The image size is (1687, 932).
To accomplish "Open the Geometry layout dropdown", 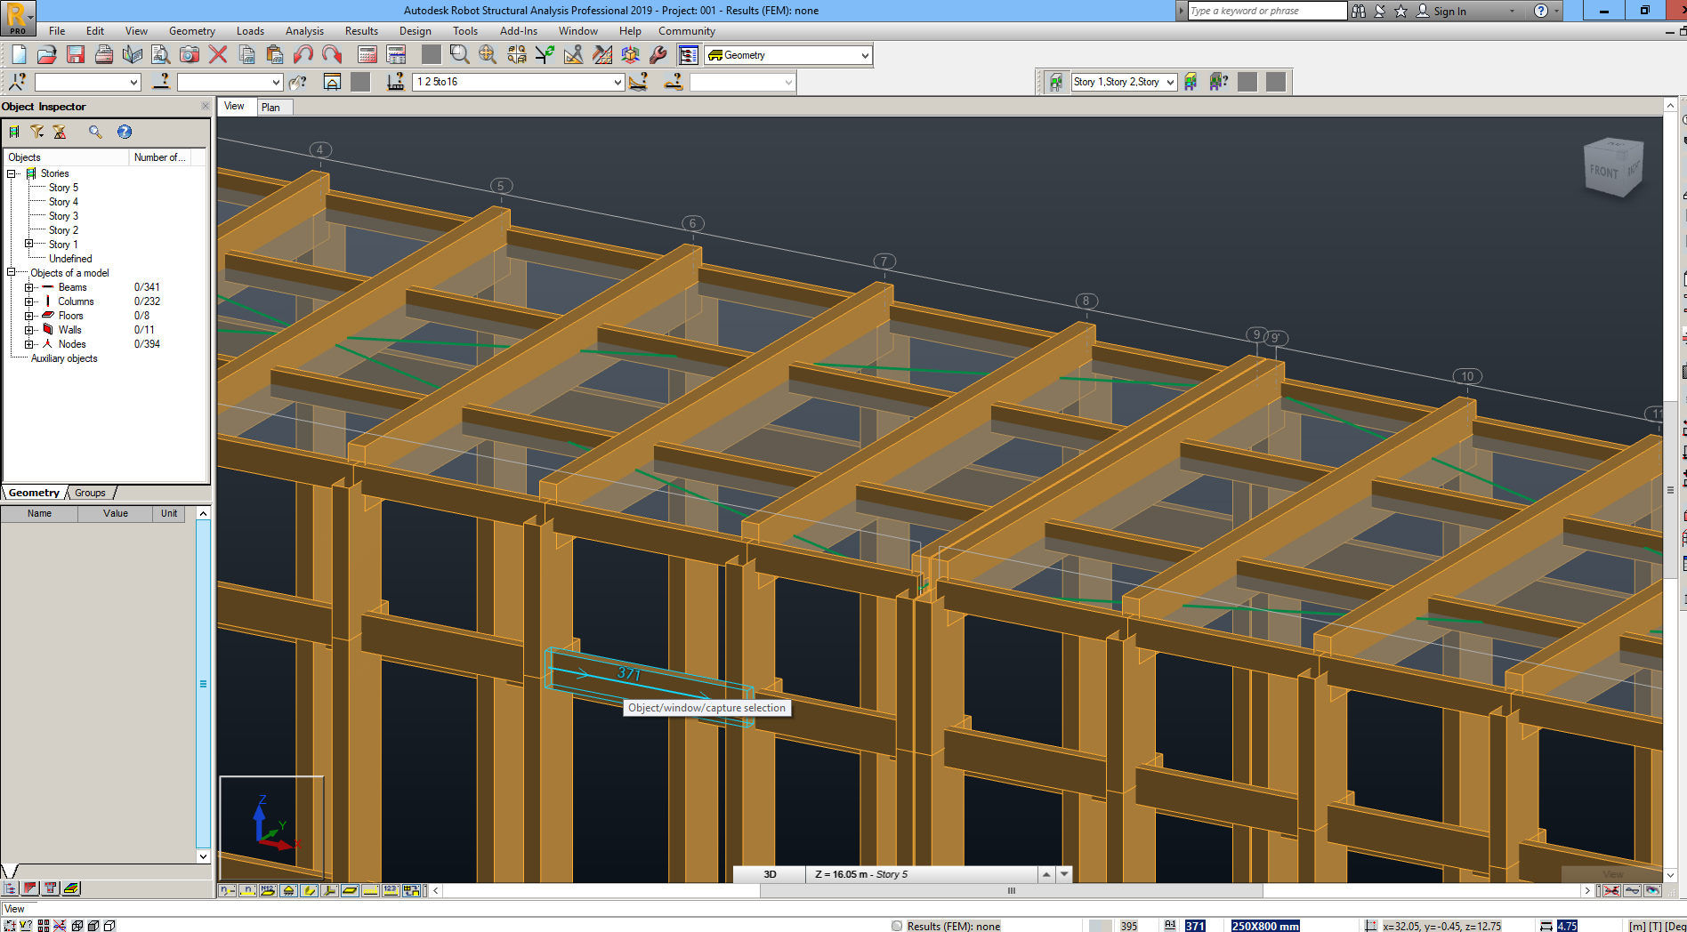I will click(865, 55).
